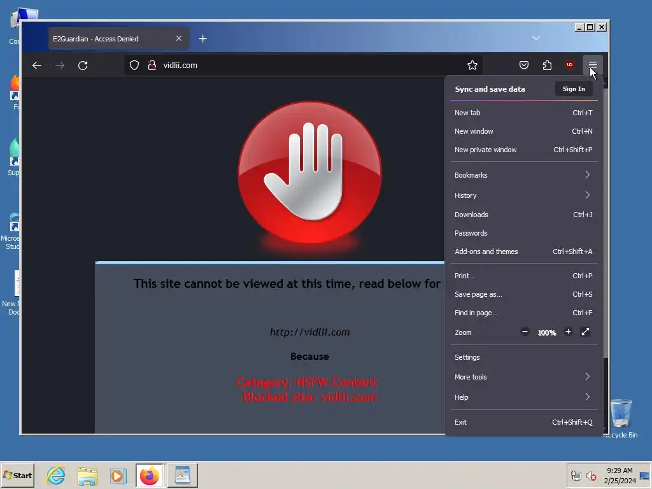Reset zoom by clicking 100%
652x489 pixels.
(547, 332)
